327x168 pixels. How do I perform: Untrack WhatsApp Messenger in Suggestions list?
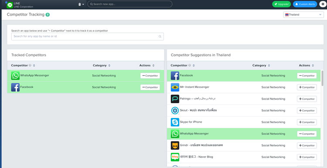[307, 134]
